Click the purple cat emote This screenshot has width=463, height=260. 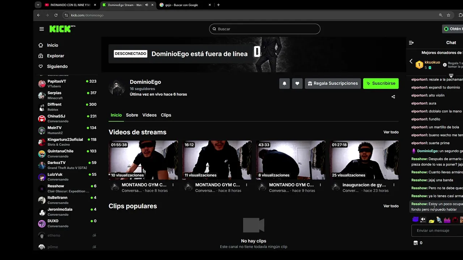[x=415, y=219]
